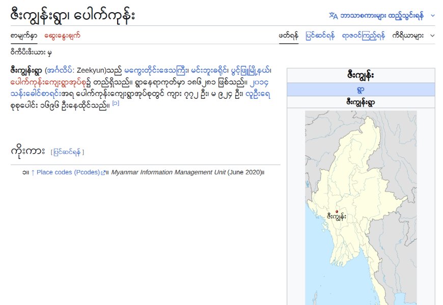
Task: Click the footnote back-arrow in references
Action: pyautogui.click(x=33, y=172)
